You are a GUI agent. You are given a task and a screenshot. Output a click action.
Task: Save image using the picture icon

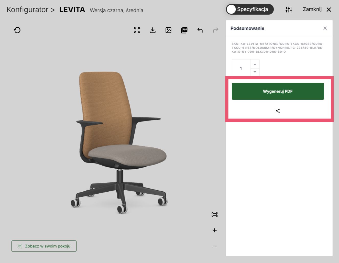point(168,30)
